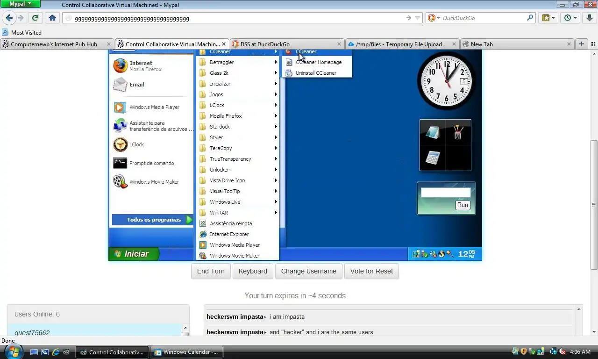Open the URL bar history dropdown arrow
Viewport: 598px width, 359px height.
click(x=417, y=18)
